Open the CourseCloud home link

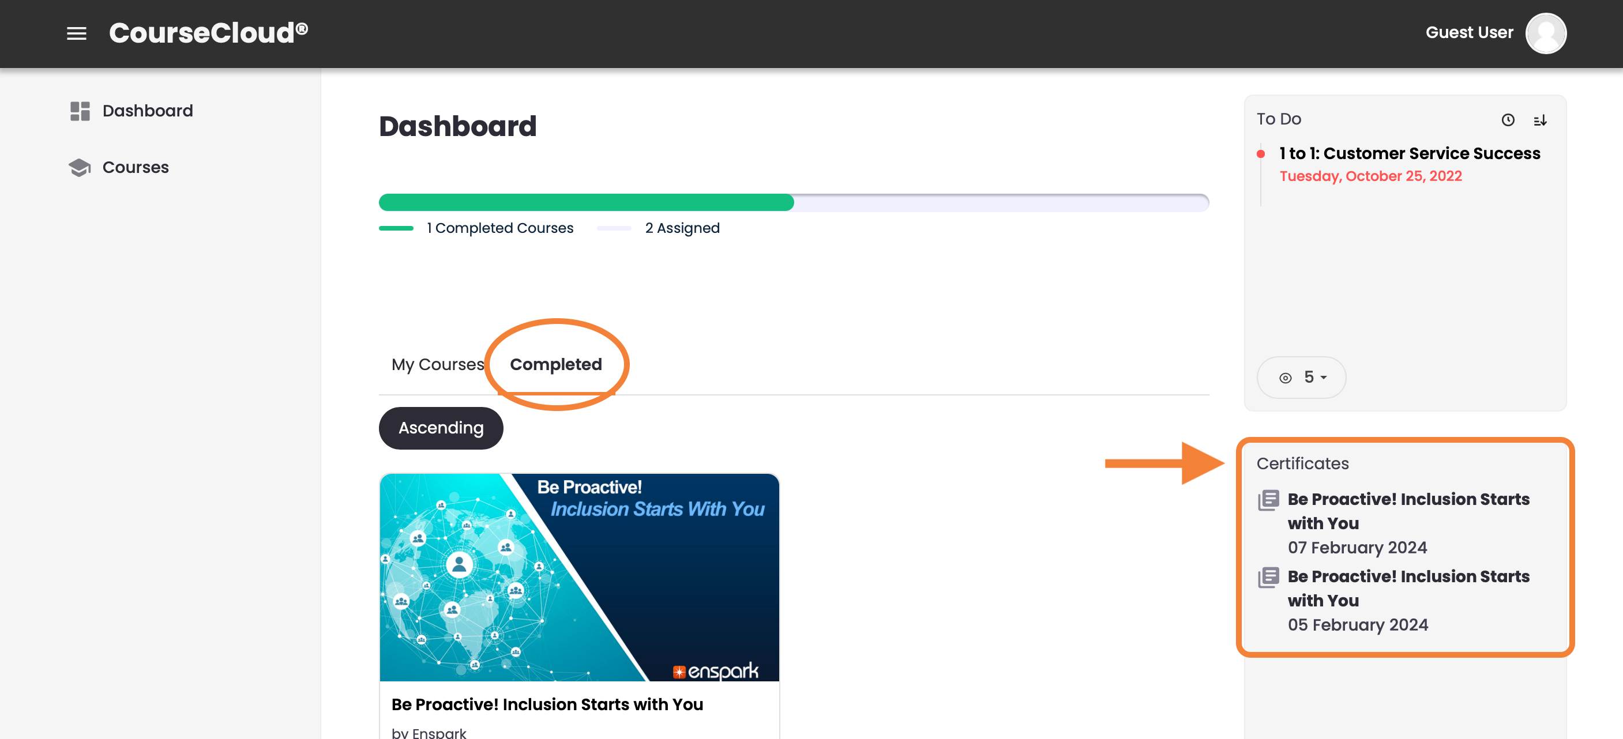coord(208,33)
